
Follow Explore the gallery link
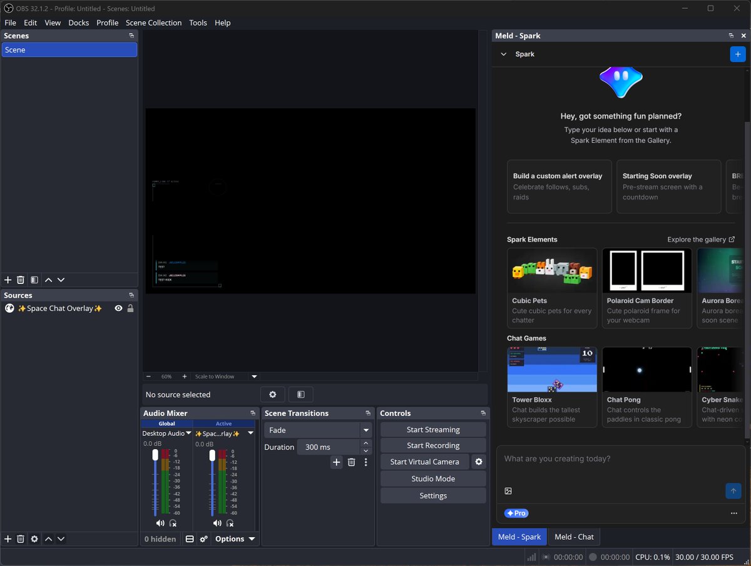point(701,240)
